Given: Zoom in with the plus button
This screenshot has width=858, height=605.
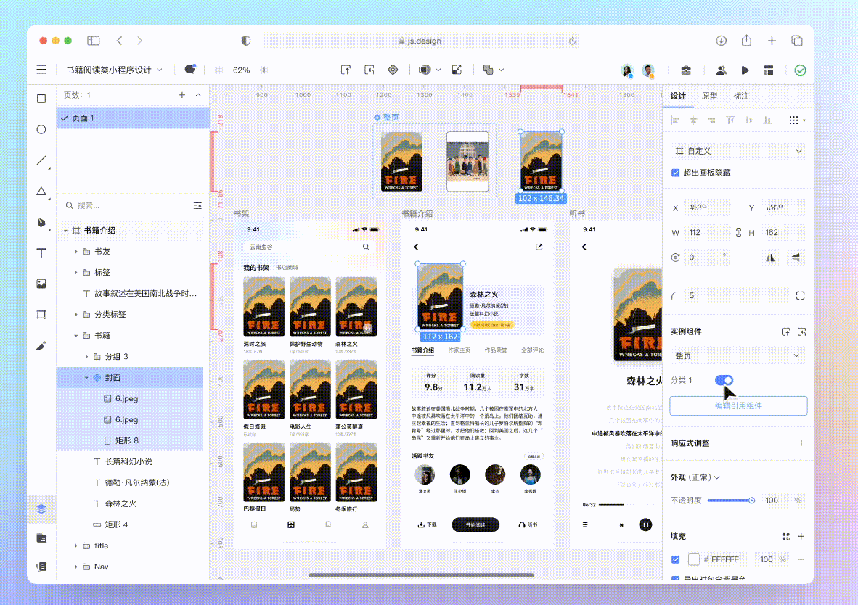Looking at the screenshot, I should point(264,70).
